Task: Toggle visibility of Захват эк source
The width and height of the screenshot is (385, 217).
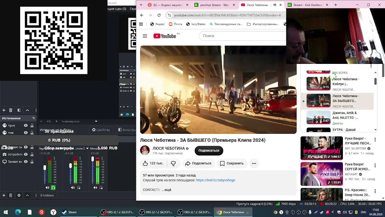Action: point(26,162)
